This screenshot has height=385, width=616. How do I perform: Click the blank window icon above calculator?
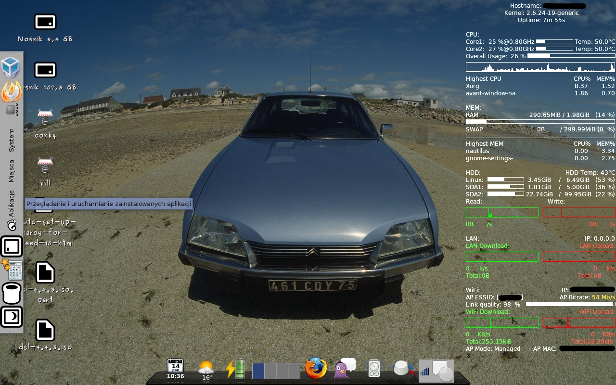click(11, 246)
